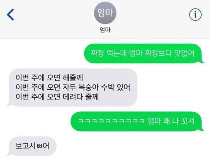Screen dimensions: 210x159
Task: Tap 데려다 줄께 in the gray bubble
Action: [81, 97]
